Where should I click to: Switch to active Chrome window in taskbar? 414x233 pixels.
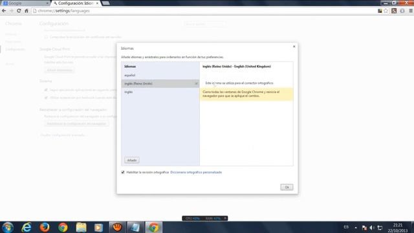(x=153, y=227)
